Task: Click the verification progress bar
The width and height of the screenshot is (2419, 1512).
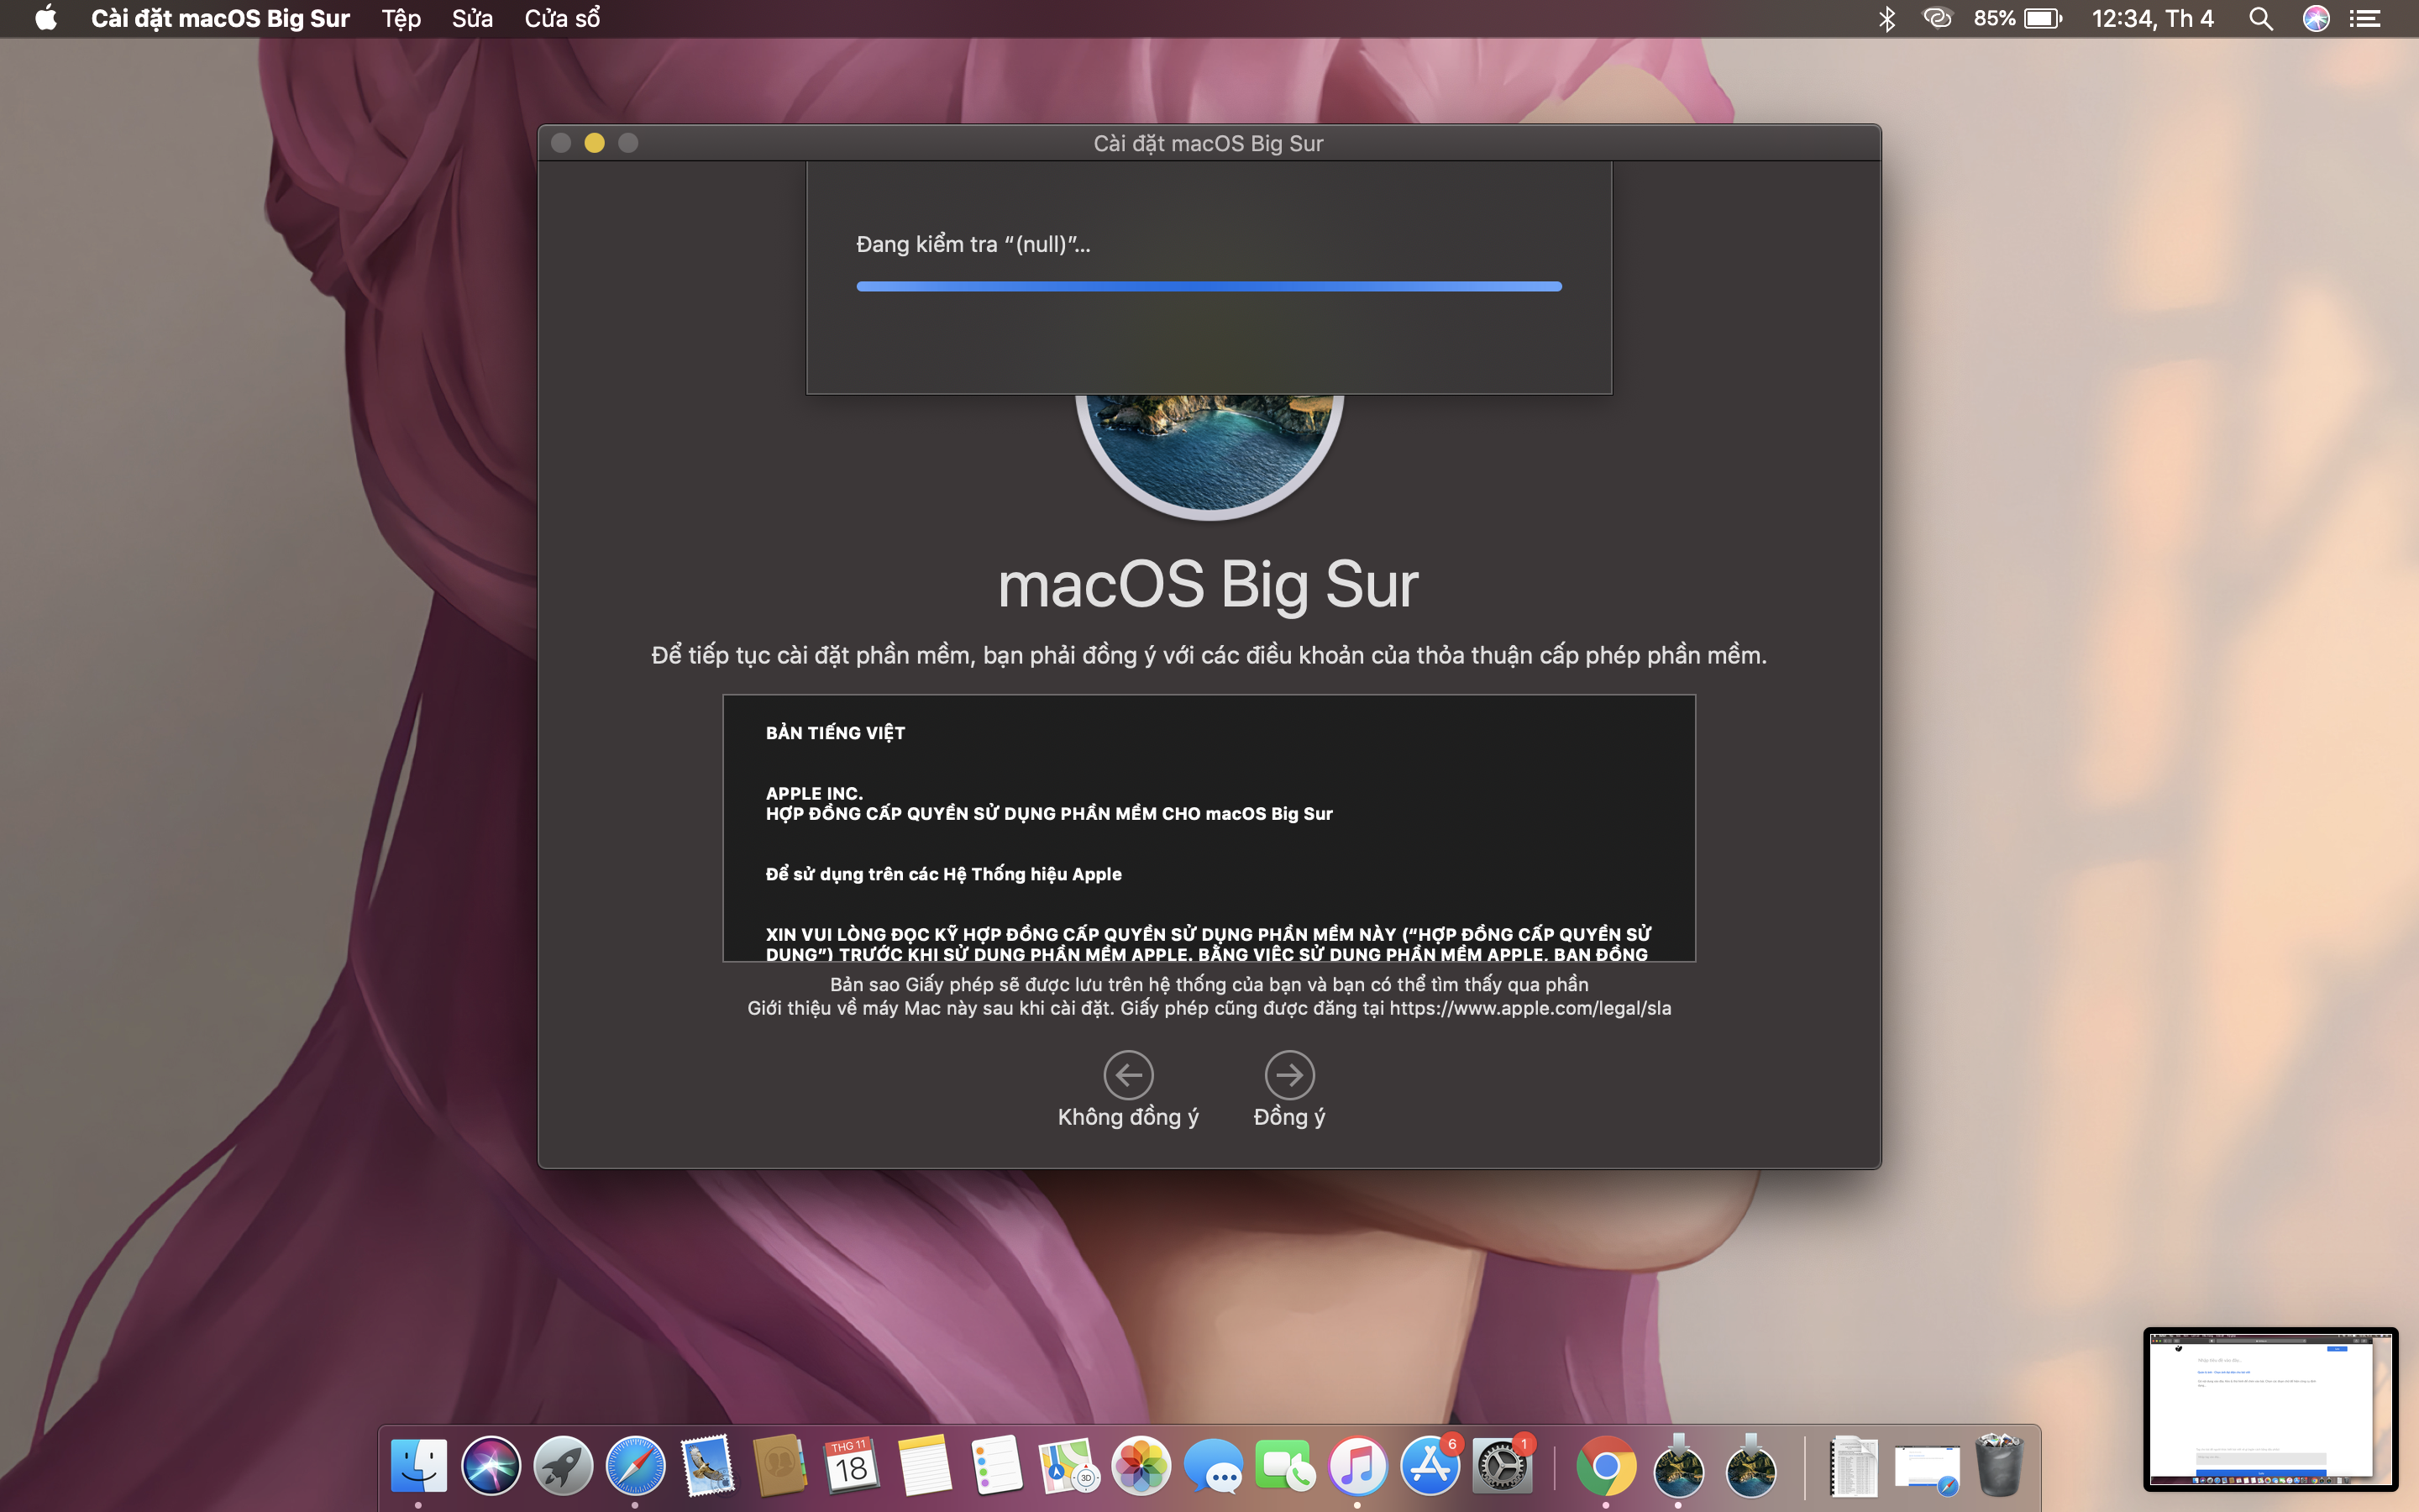Action: point(1209,286)
